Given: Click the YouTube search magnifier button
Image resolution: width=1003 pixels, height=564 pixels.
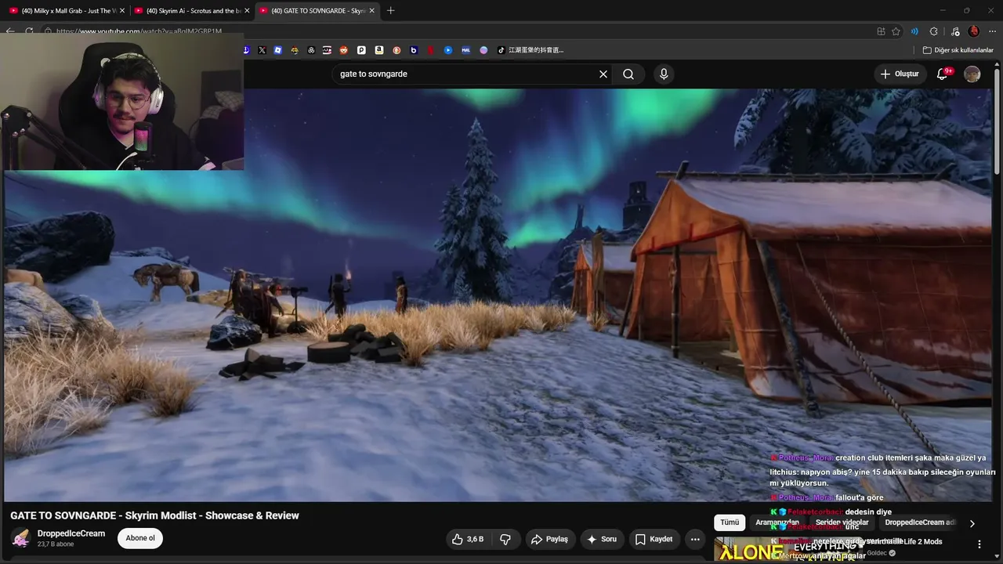Looking at the screenshot, I should pos(628,74).
